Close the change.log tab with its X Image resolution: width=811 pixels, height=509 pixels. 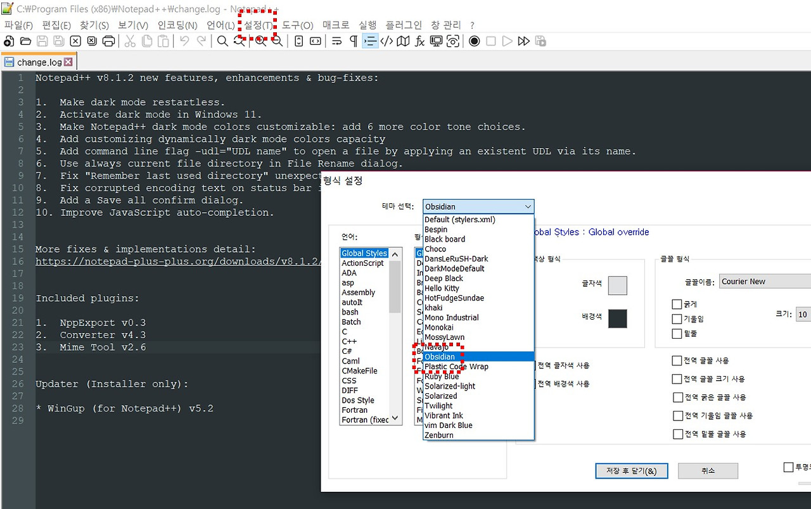[68, 62]
